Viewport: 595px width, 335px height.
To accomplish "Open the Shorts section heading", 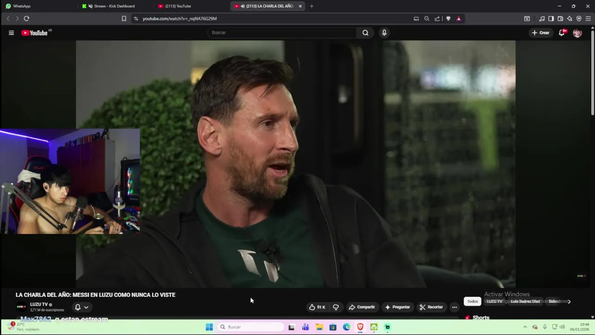I will [x=481, y=318].
